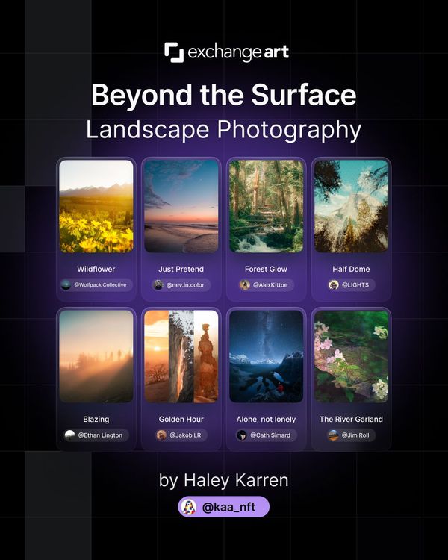This screenshot has height=560, width=448.
Task: Open the Forest Glow photo thumbnail
Action: (x=266, y=206)
